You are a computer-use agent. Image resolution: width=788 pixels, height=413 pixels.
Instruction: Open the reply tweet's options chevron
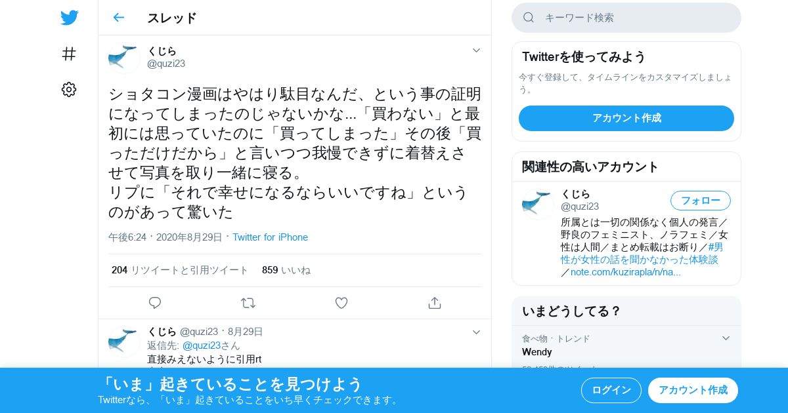[x=477, y=332]
